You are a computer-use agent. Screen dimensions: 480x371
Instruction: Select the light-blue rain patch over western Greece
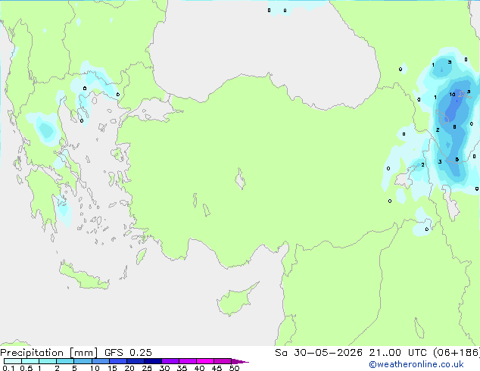(46, 130)
